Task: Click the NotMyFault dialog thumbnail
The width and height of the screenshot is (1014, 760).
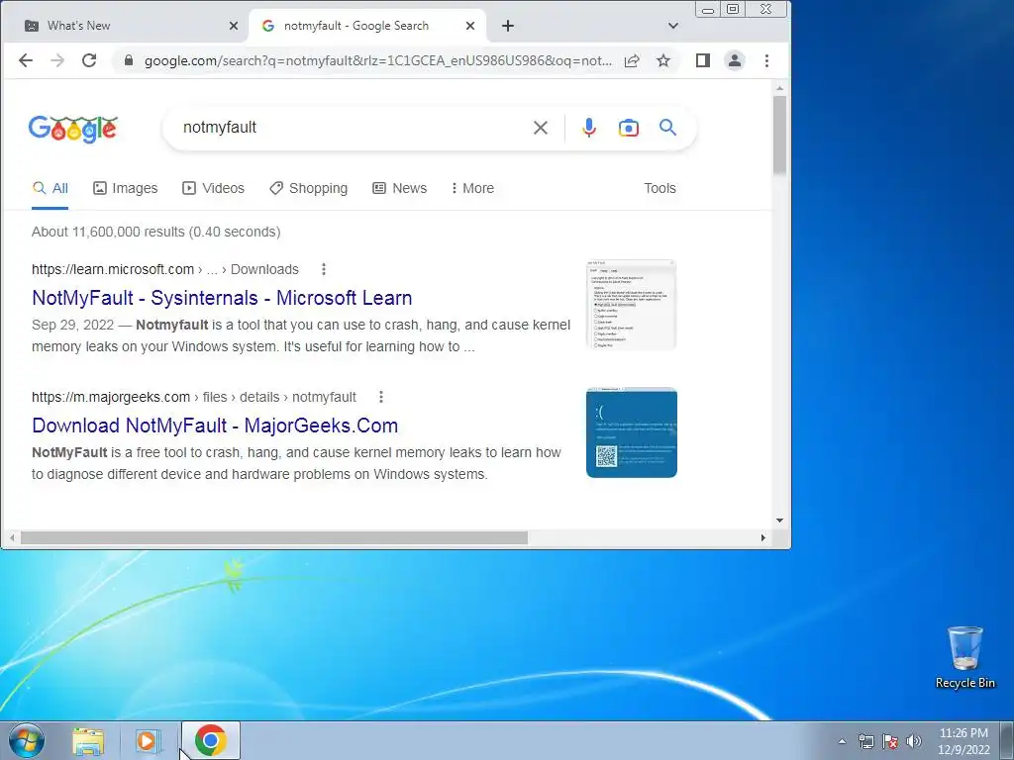Action: [x=631, y=305]
